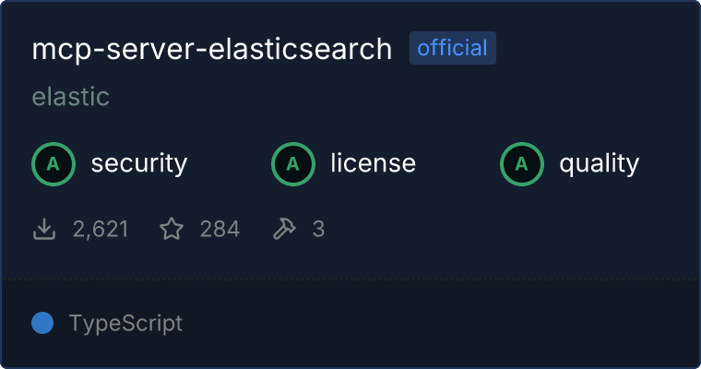Click the 2,621 downloads count
This screenshot has height=369, width=701.
(x=101, y=229)
